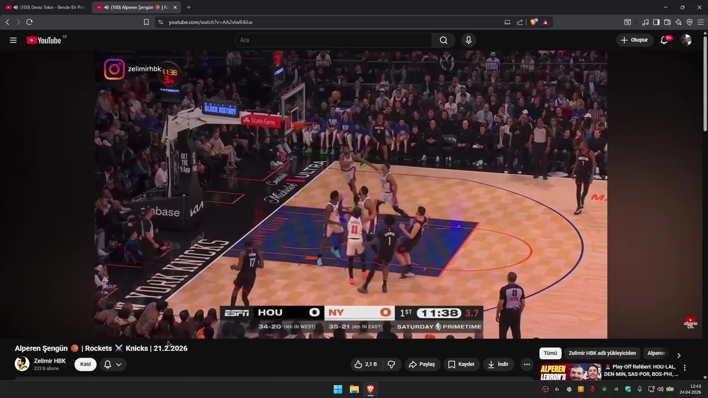Open File Explorer from the taskbar
This screenshot has width=708, height=398.
354,389
